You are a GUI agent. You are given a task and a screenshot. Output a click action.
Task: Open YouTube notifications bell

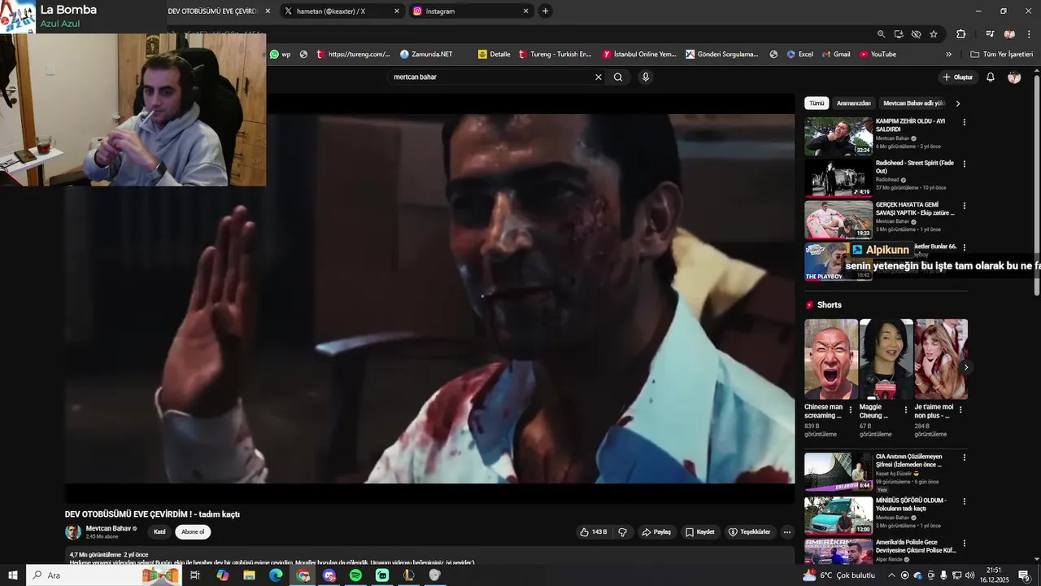[991, 77]
